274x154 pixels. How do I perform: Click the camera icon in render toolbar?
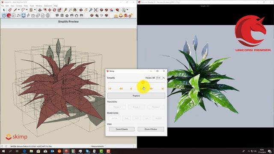coord(33,15)
